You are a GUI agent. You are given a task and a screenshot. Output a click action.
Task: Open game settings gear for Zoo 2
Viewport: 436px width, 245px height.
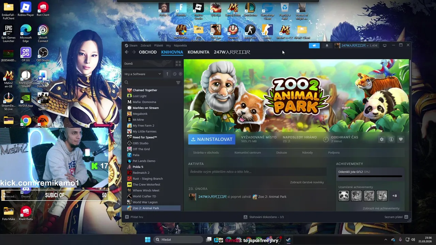coord(381,139)
